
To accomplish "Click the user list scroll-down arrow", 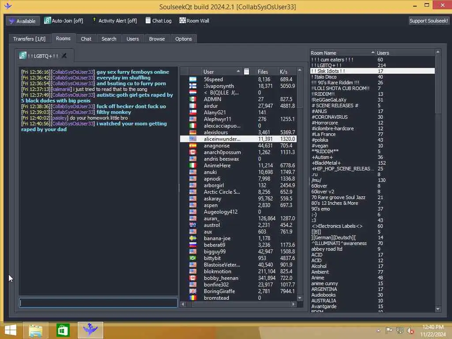I will (x=300, y=298).
